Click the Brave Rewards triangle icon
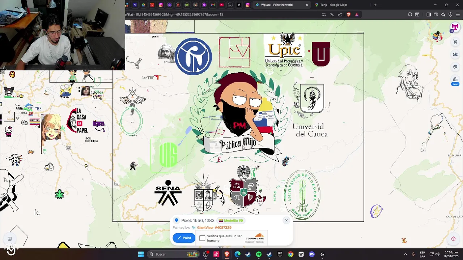 coord(357,14)
